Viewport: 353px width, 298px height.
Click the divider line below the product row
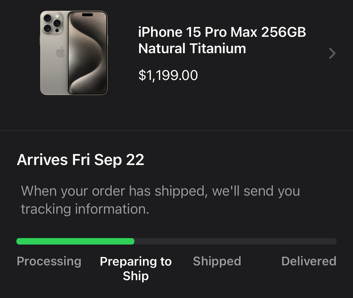pos(176,130)
